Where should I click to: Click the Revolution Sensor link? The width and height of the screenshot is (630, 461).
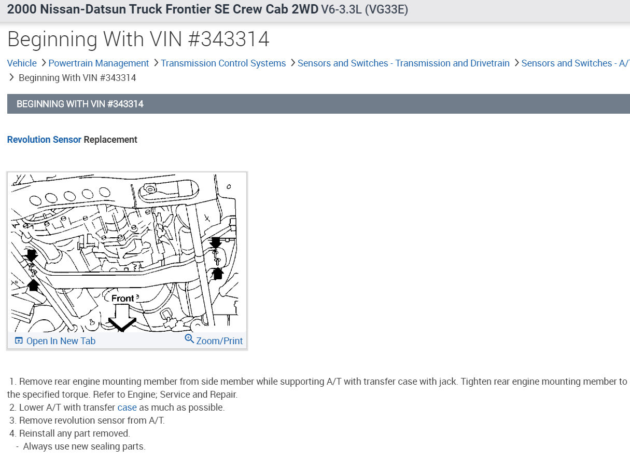pyautogui.click(x=44, y=140)
